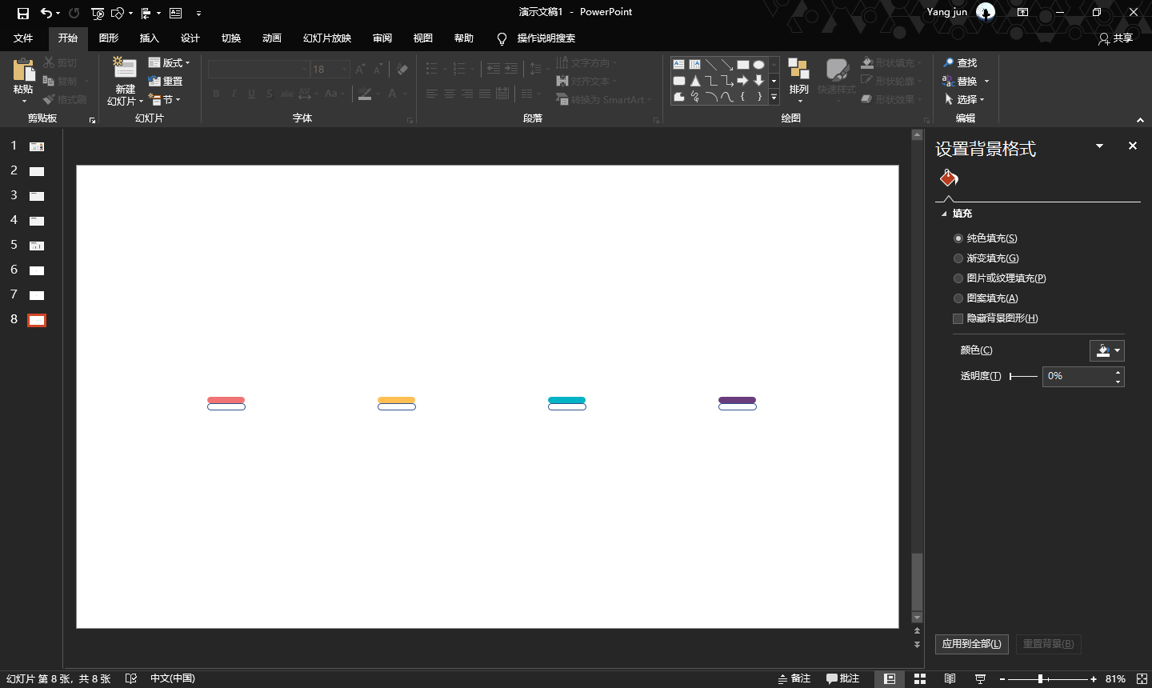Image resolution: width=1152 pixels, height=688 pixels.
Task: Add a new slide using the New Slide icon
Action: (125, 69)
